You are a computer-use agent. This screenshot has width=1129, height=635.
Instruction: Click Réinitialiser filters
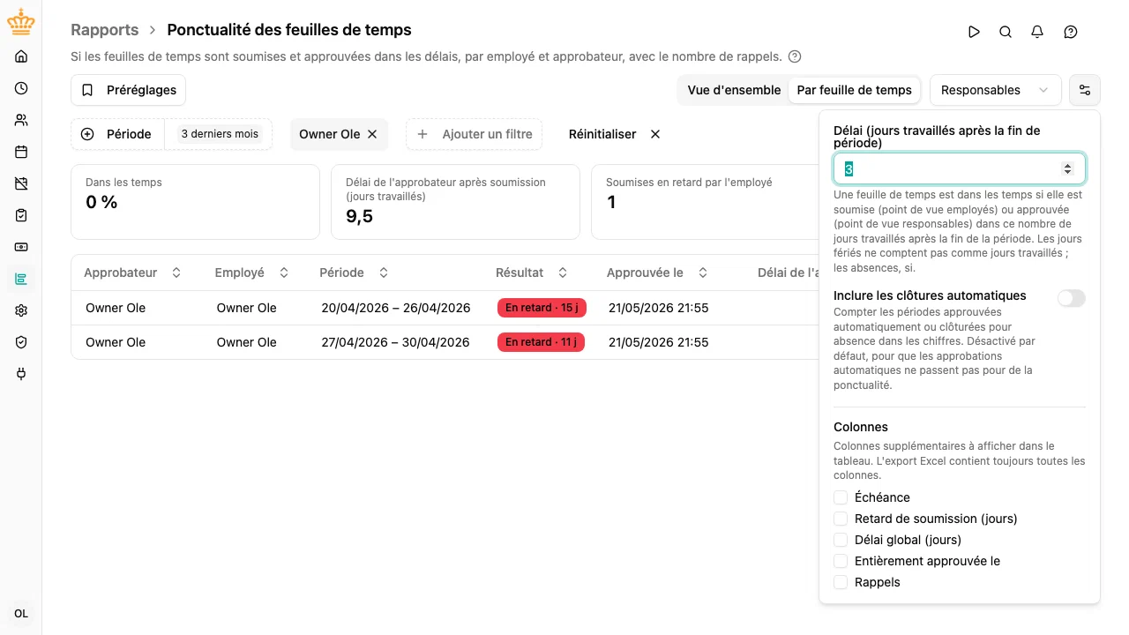615,134
